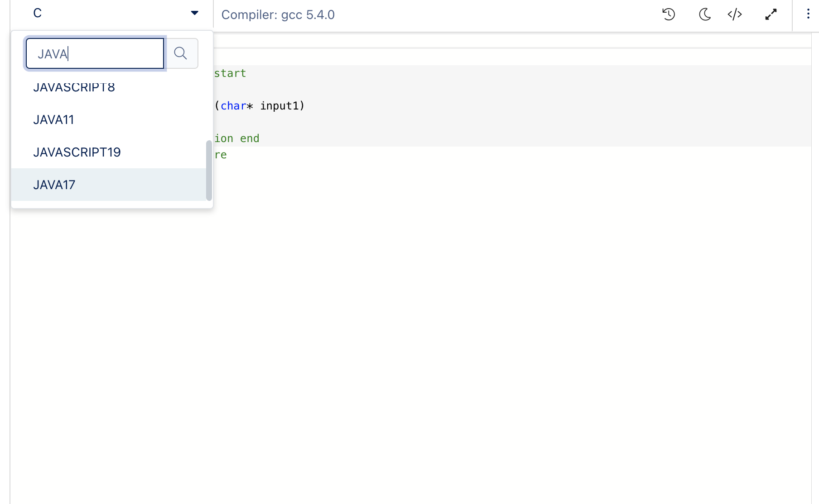This screenshot has width=819, height=504.
Task: Focus the language search box containing JAVA
Action: pyautogui.click(x=95, y=54)
